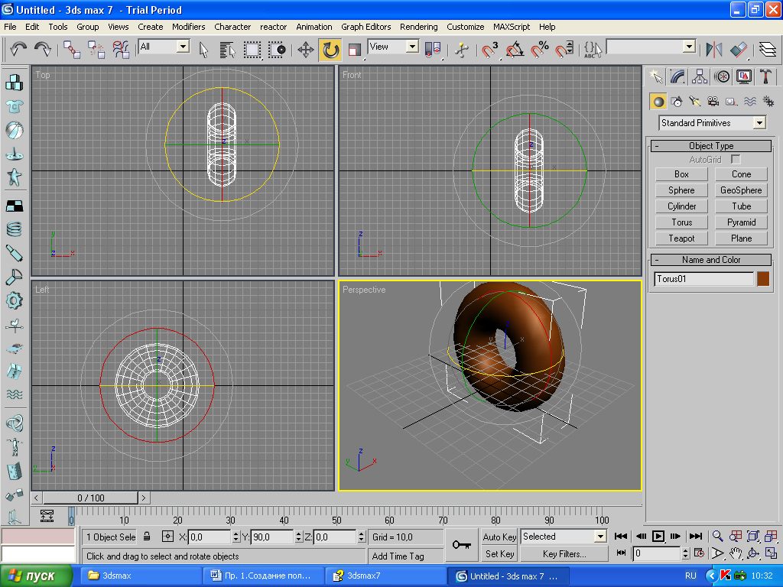Select the Cameras category icon
Image resolution: width=783 pixels, height=587 pixels.
(713, 102)
